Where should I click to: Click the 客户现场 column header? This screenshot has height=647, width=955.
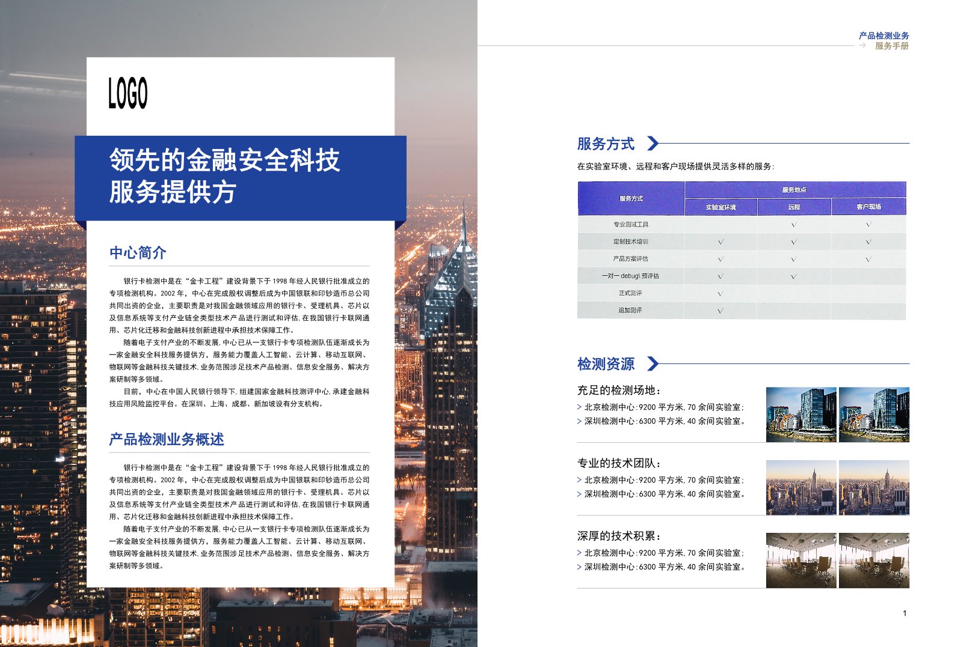pos(868,207)
